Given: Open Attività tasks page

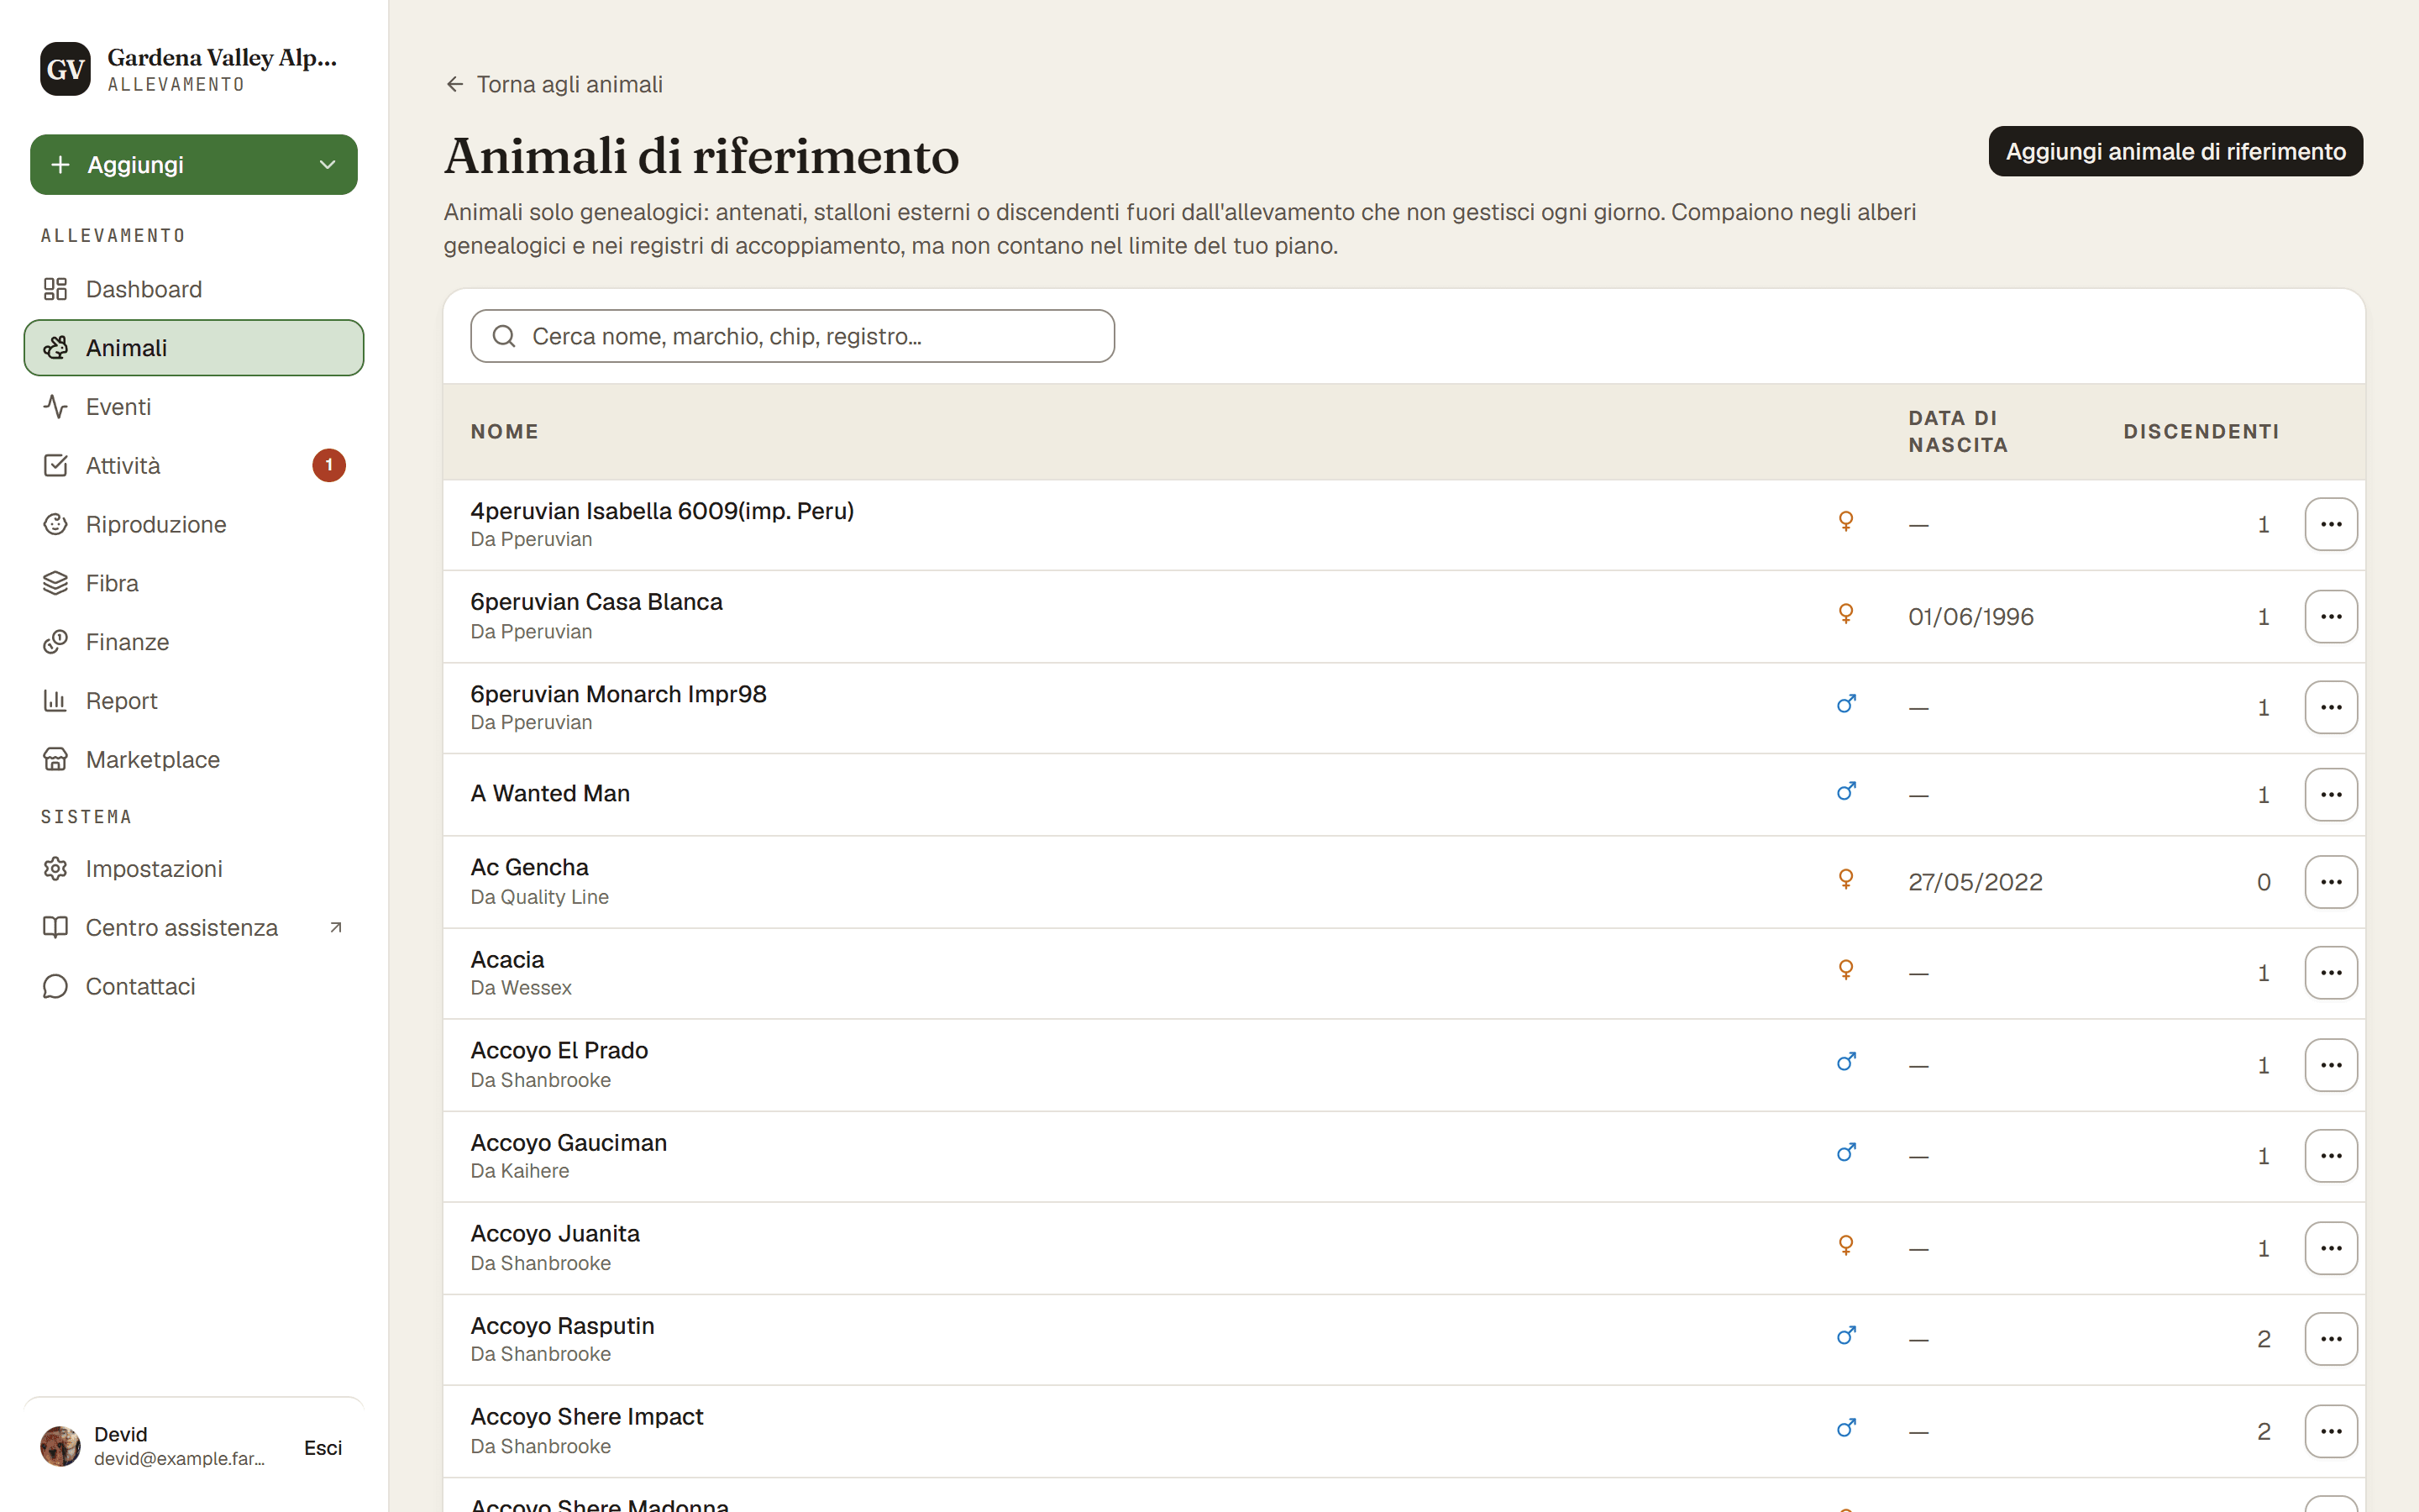Looking at the screenshot, I should coord(193,465).
